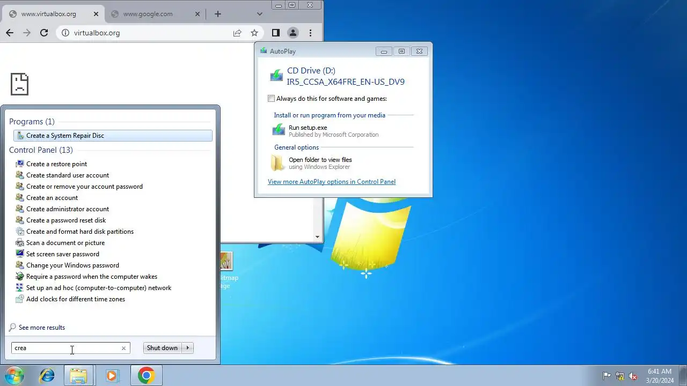
Task: Click network tray icon
Action: point(620,376)
